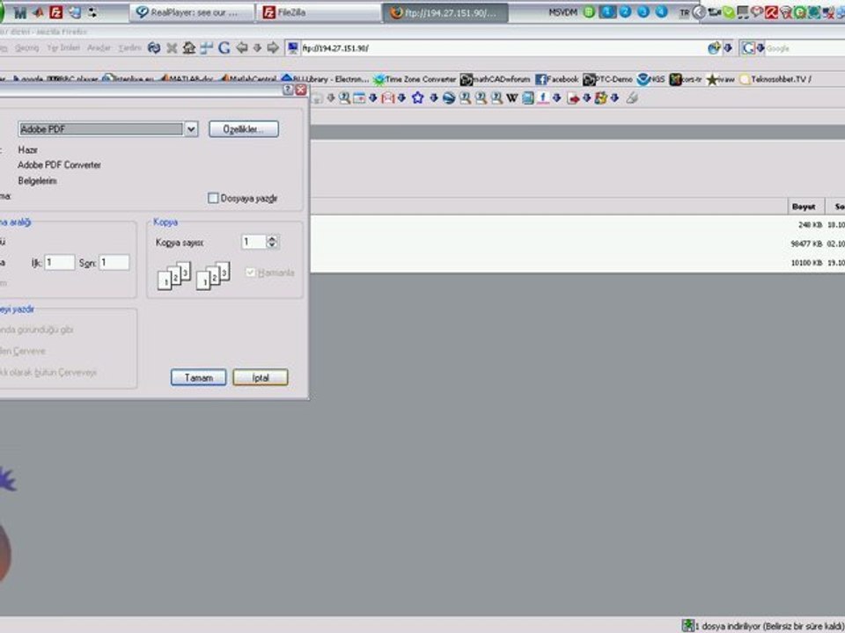Click the Tamam button
Viewport: 845px width, 633px height.
pyautogui.click(x=198, y=377)
